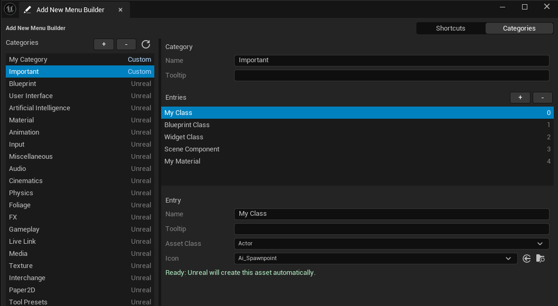Select the Important category row
558x306 pixels.
click(x=80, y=71)
